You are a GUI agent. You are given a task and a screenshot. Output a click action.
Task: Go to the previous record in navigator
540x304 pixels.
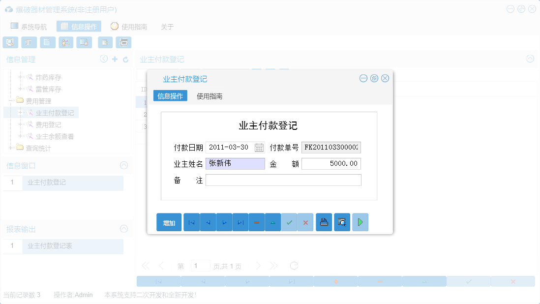click(x=208, y=222)
